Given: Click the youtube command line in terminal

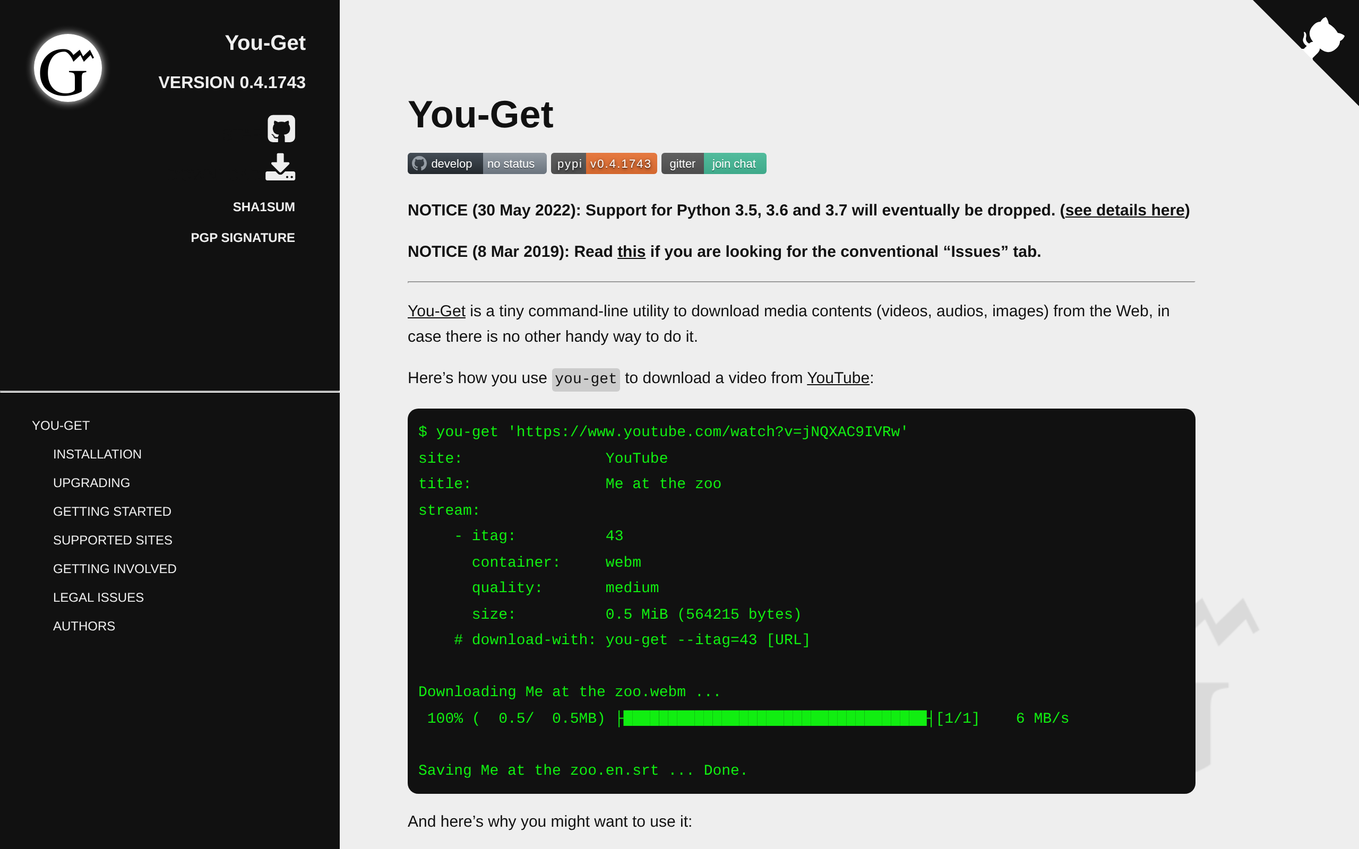Looking at the screenshot, I should pyautogui.click(x=663, y=432).
